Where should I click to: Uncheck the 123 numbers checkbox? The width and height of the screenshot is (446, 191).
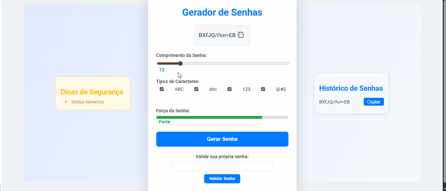tap(230, 89)
